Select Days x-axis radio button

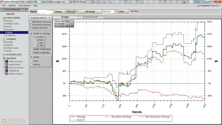(x=31, y=61)
